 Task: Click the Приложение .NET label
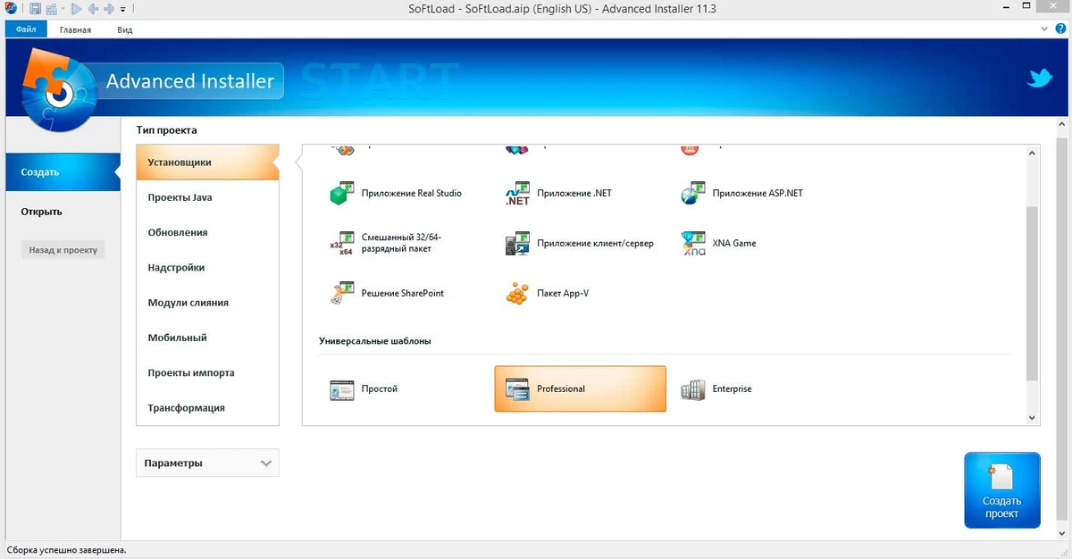pyautogui.click(x=574, y=193)
